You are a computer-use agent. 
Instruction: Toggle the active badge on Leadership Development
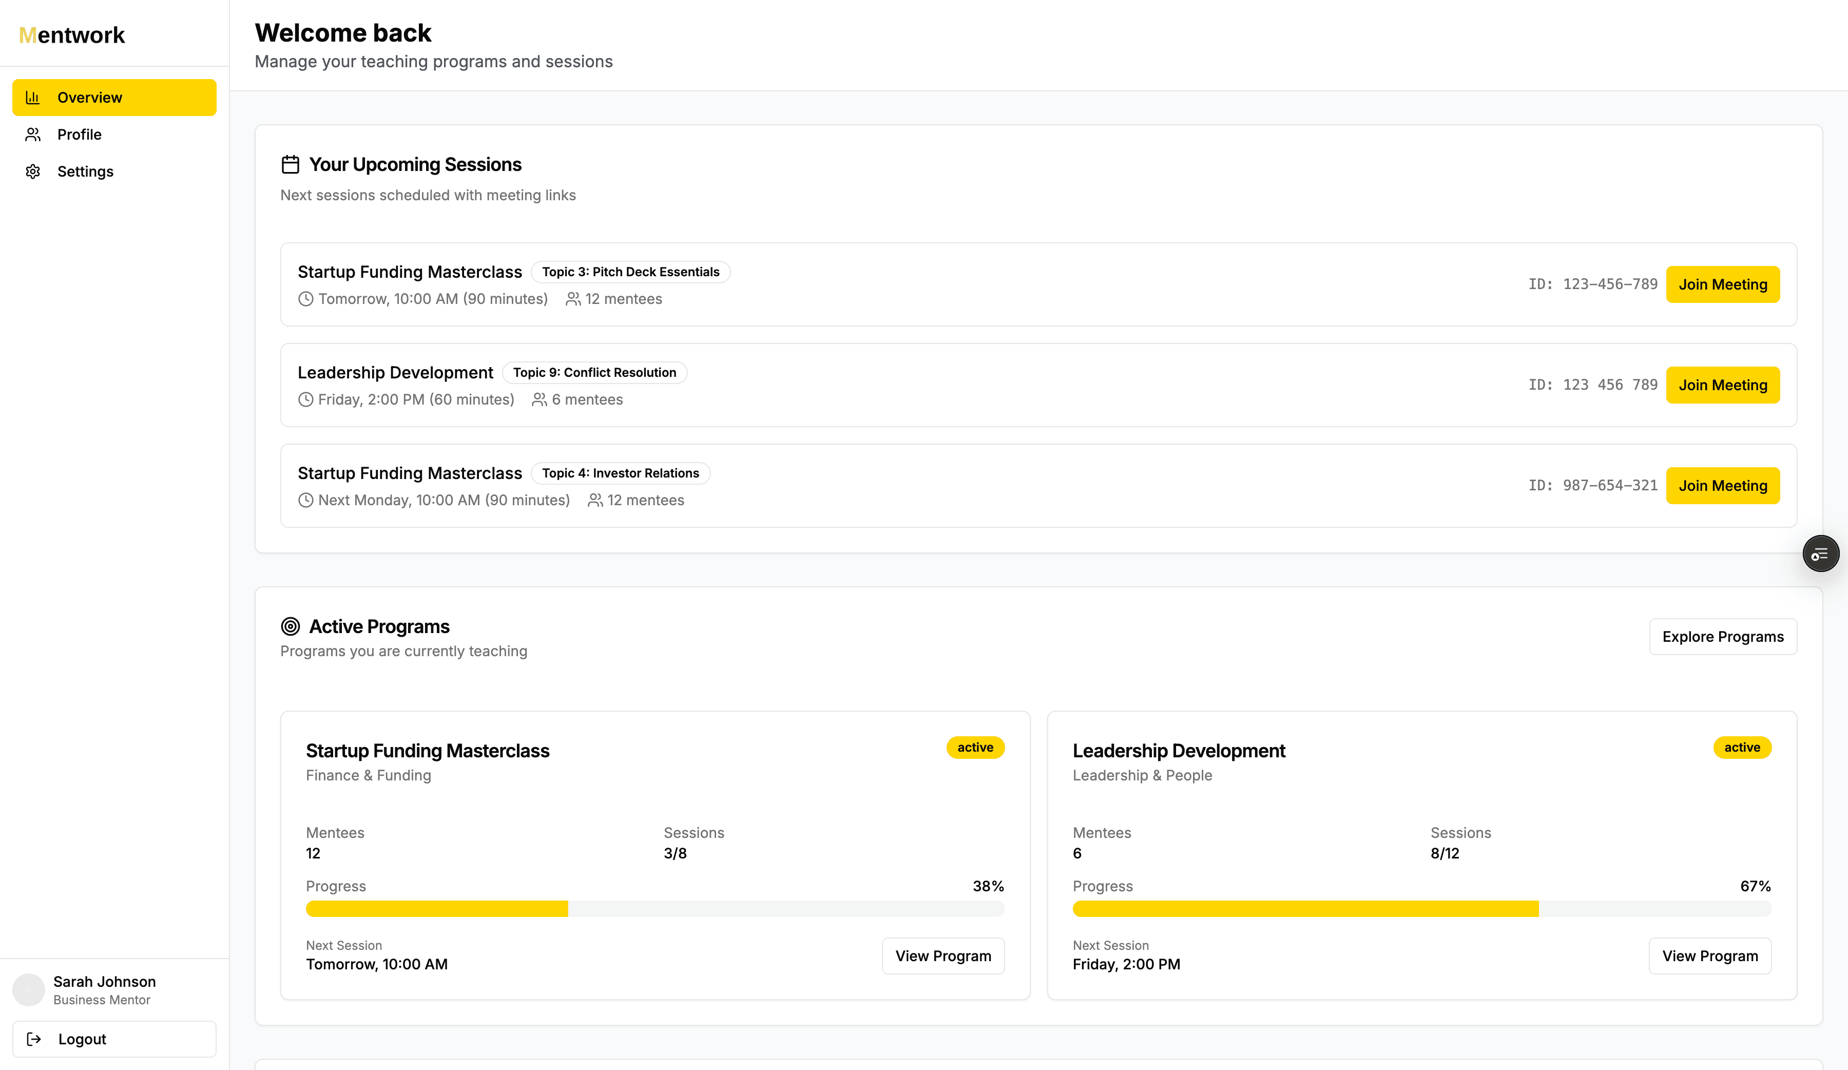point(1742,748)
